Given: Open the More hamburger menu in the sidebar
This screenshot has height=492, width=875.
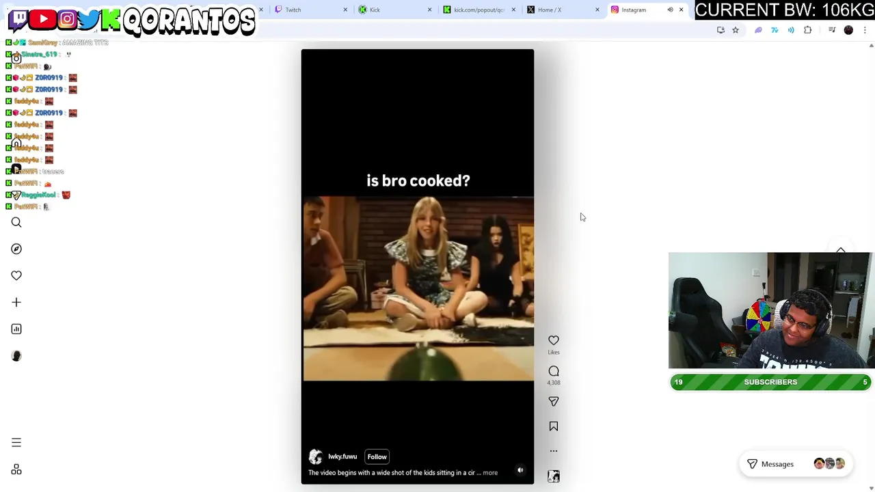Looking at the screenshot, I should coord(16,443).
